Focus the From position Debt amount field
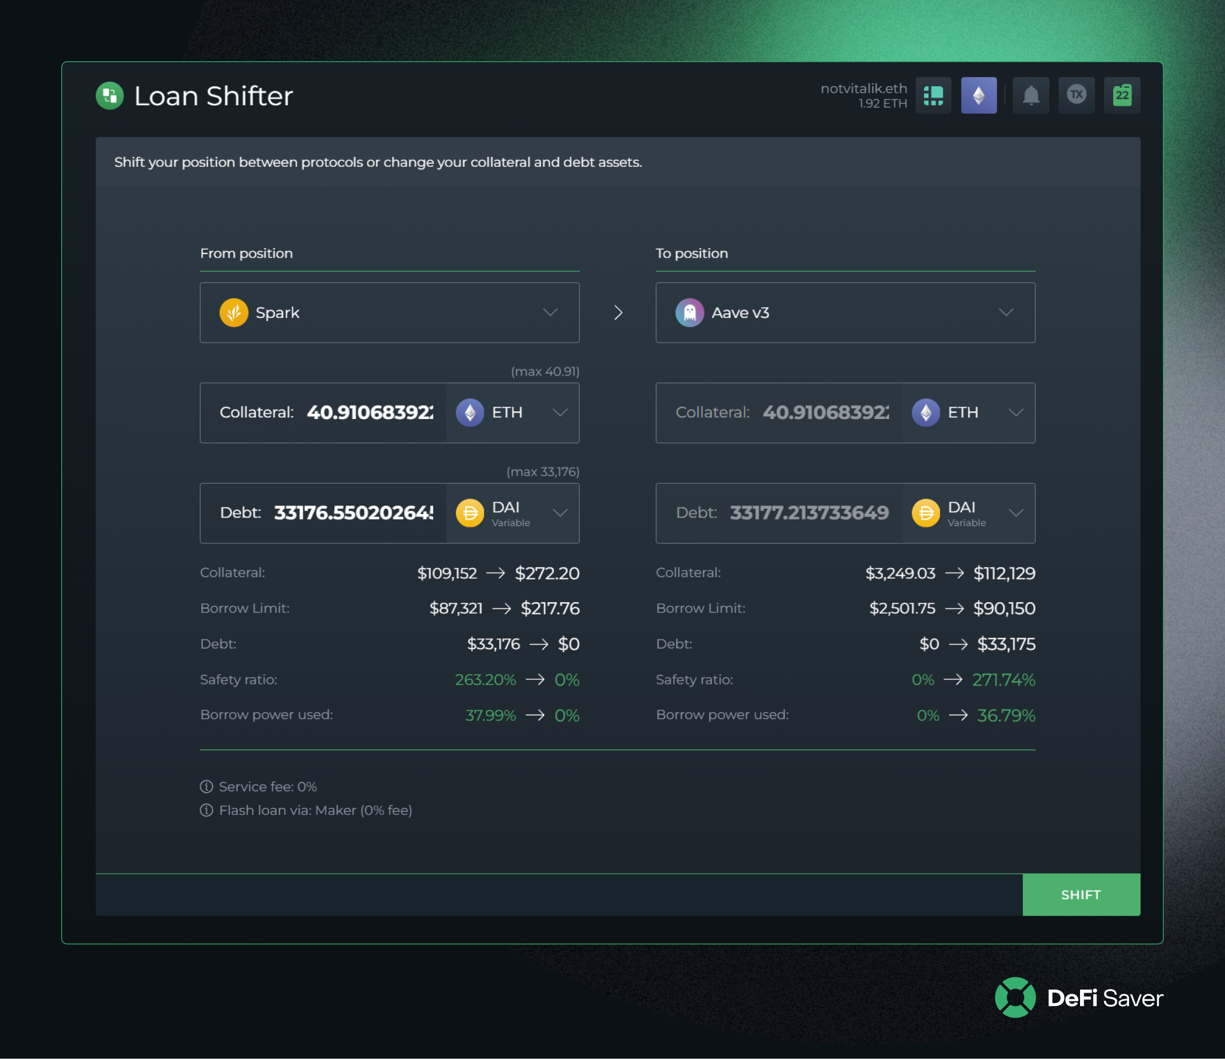Viewport: 1225px width, 1059px height. tap(323, 512)
